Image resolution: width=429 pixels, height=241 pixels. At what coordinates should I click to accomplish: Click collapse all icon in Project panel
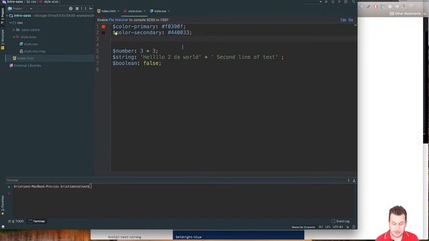tap(77, 9)
